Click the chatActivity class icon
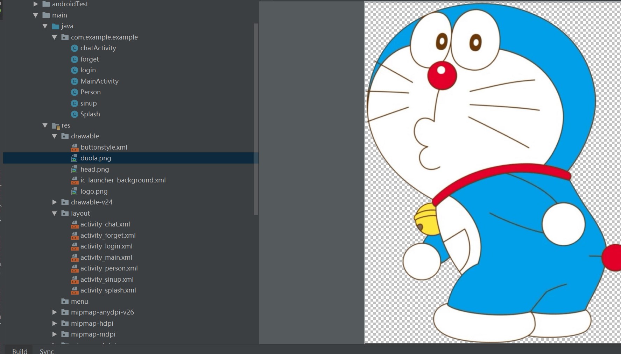 74,48
